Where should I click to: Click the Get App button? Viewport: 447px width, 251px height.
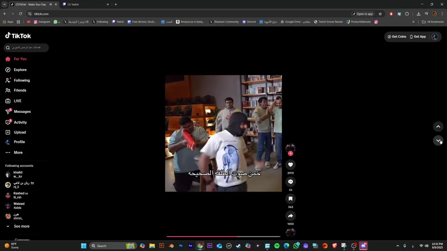418,37
